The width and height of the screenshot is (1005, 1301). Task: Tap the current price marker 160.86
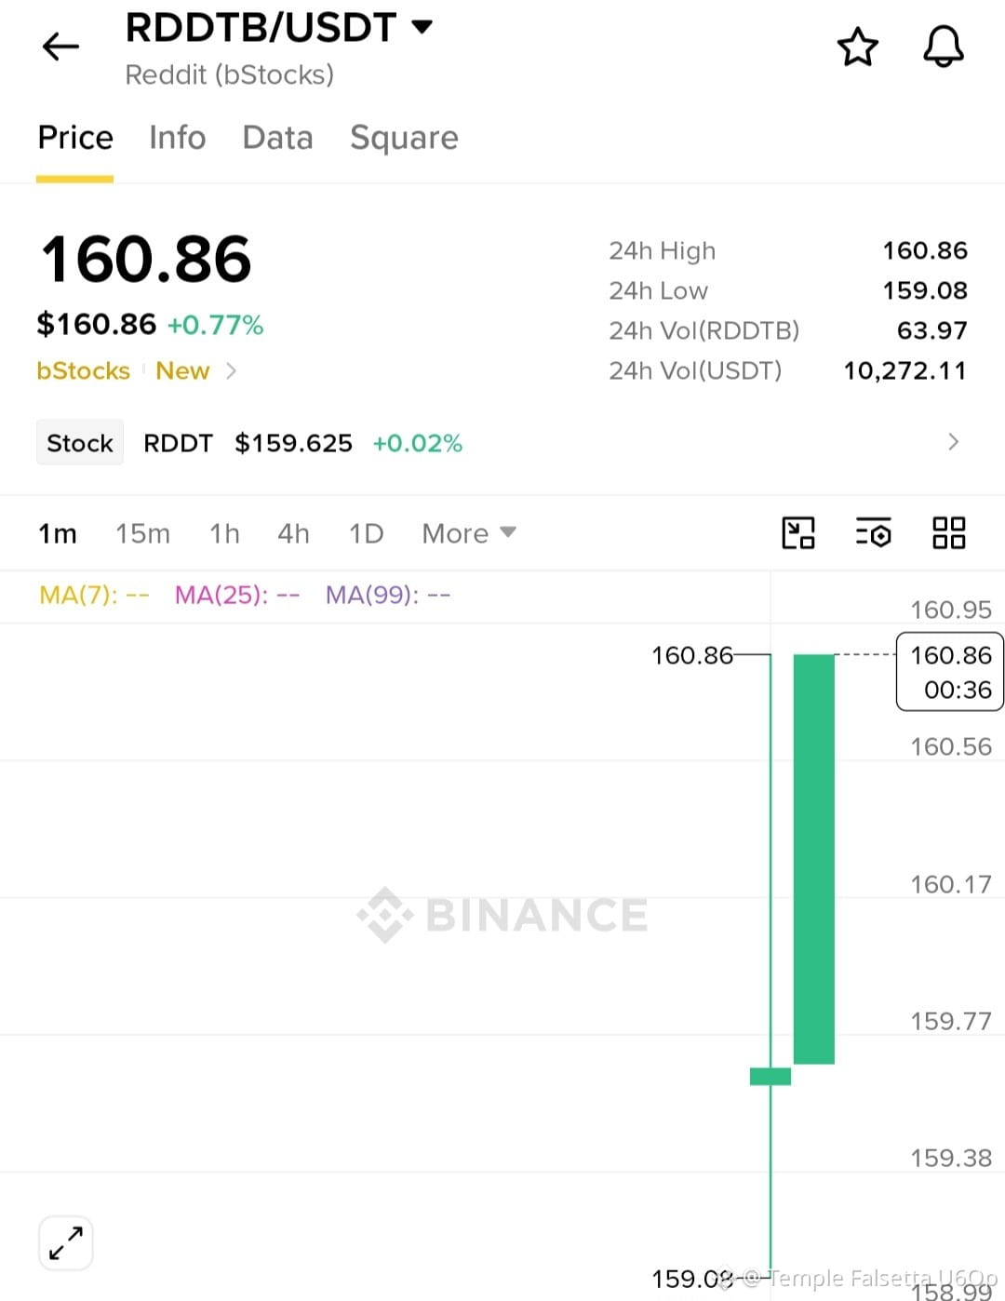[x=950, y=672]
